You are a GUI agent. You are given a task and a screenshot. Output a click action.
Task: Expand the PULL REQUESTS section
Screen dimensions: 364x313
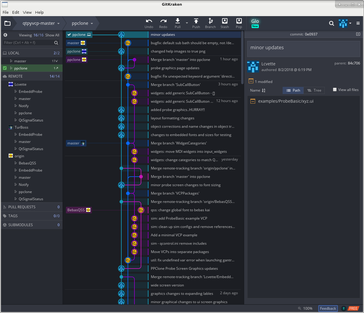click(x=31, y=207)
